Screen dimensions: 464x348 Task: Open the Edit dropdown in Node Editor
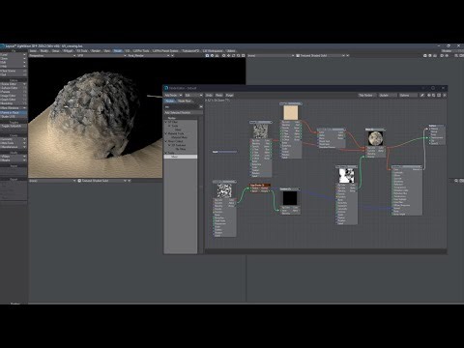193,96
